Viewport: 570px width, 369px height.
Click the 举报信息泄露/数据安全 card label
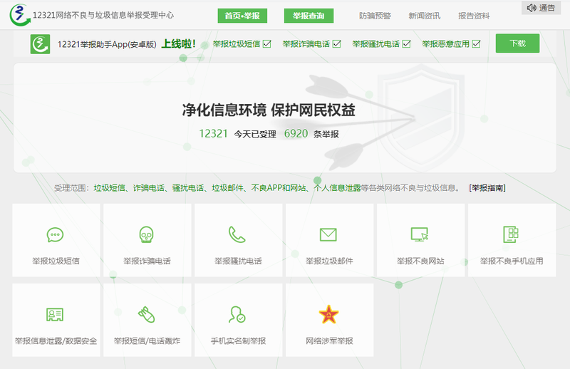56,341
